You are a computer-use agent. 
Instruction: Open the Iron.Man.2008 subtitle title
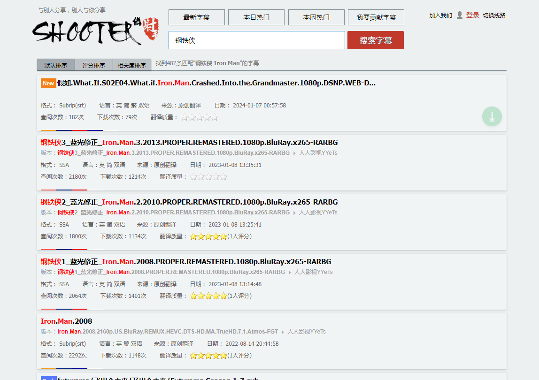point(67,321)
